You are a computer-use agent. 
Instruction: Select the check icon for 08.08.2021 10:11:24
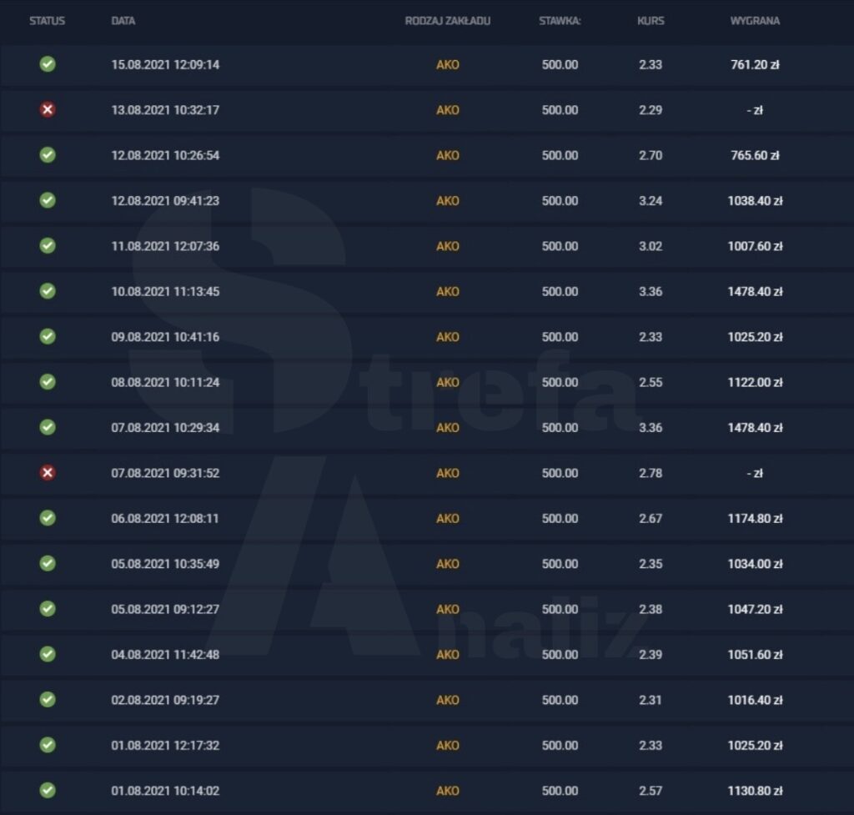[x=48, y=382]
